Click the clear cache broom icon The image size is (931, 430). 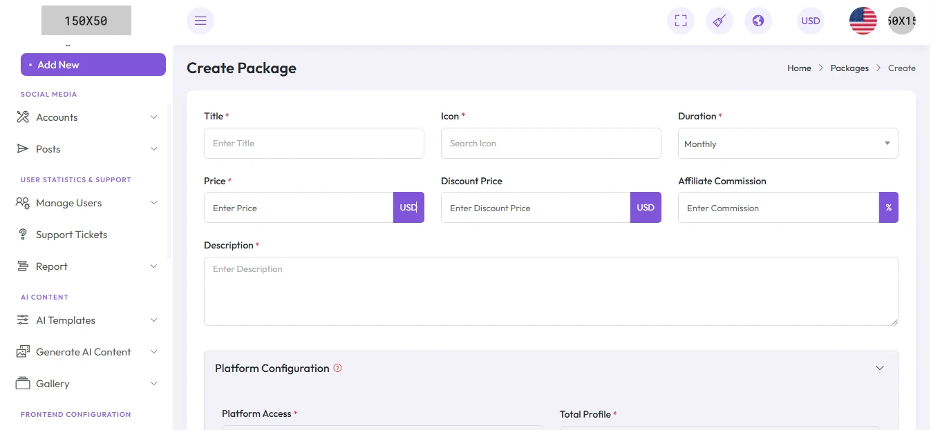point(719,21)
